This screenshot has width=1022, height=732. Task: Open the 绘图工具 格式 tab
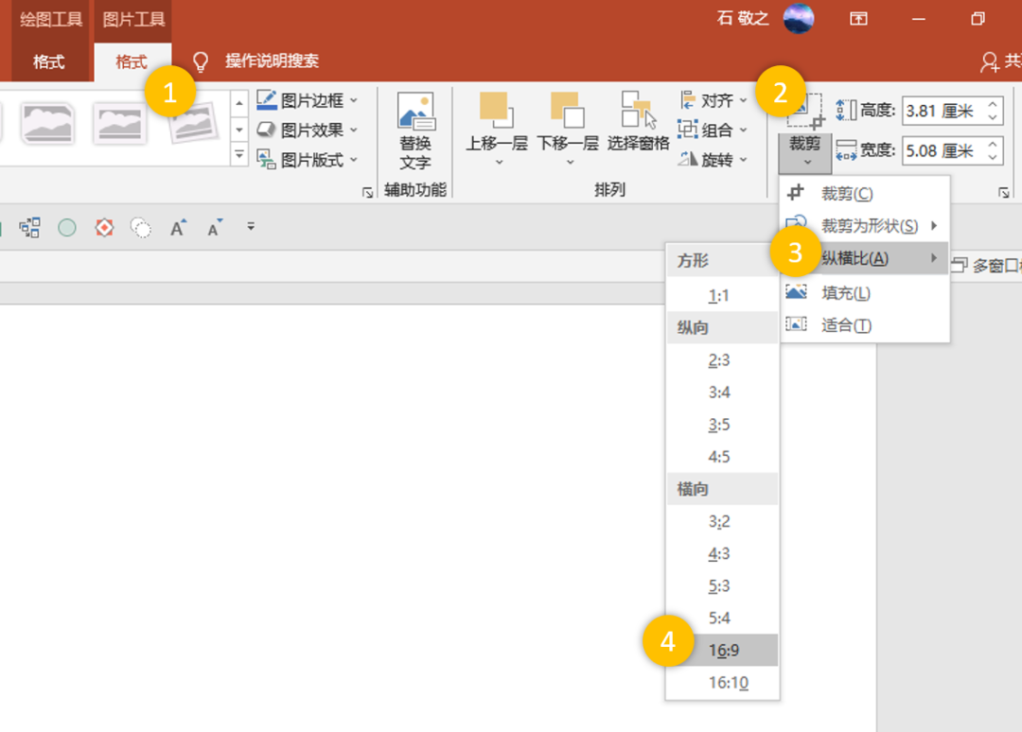click(49, 61)
